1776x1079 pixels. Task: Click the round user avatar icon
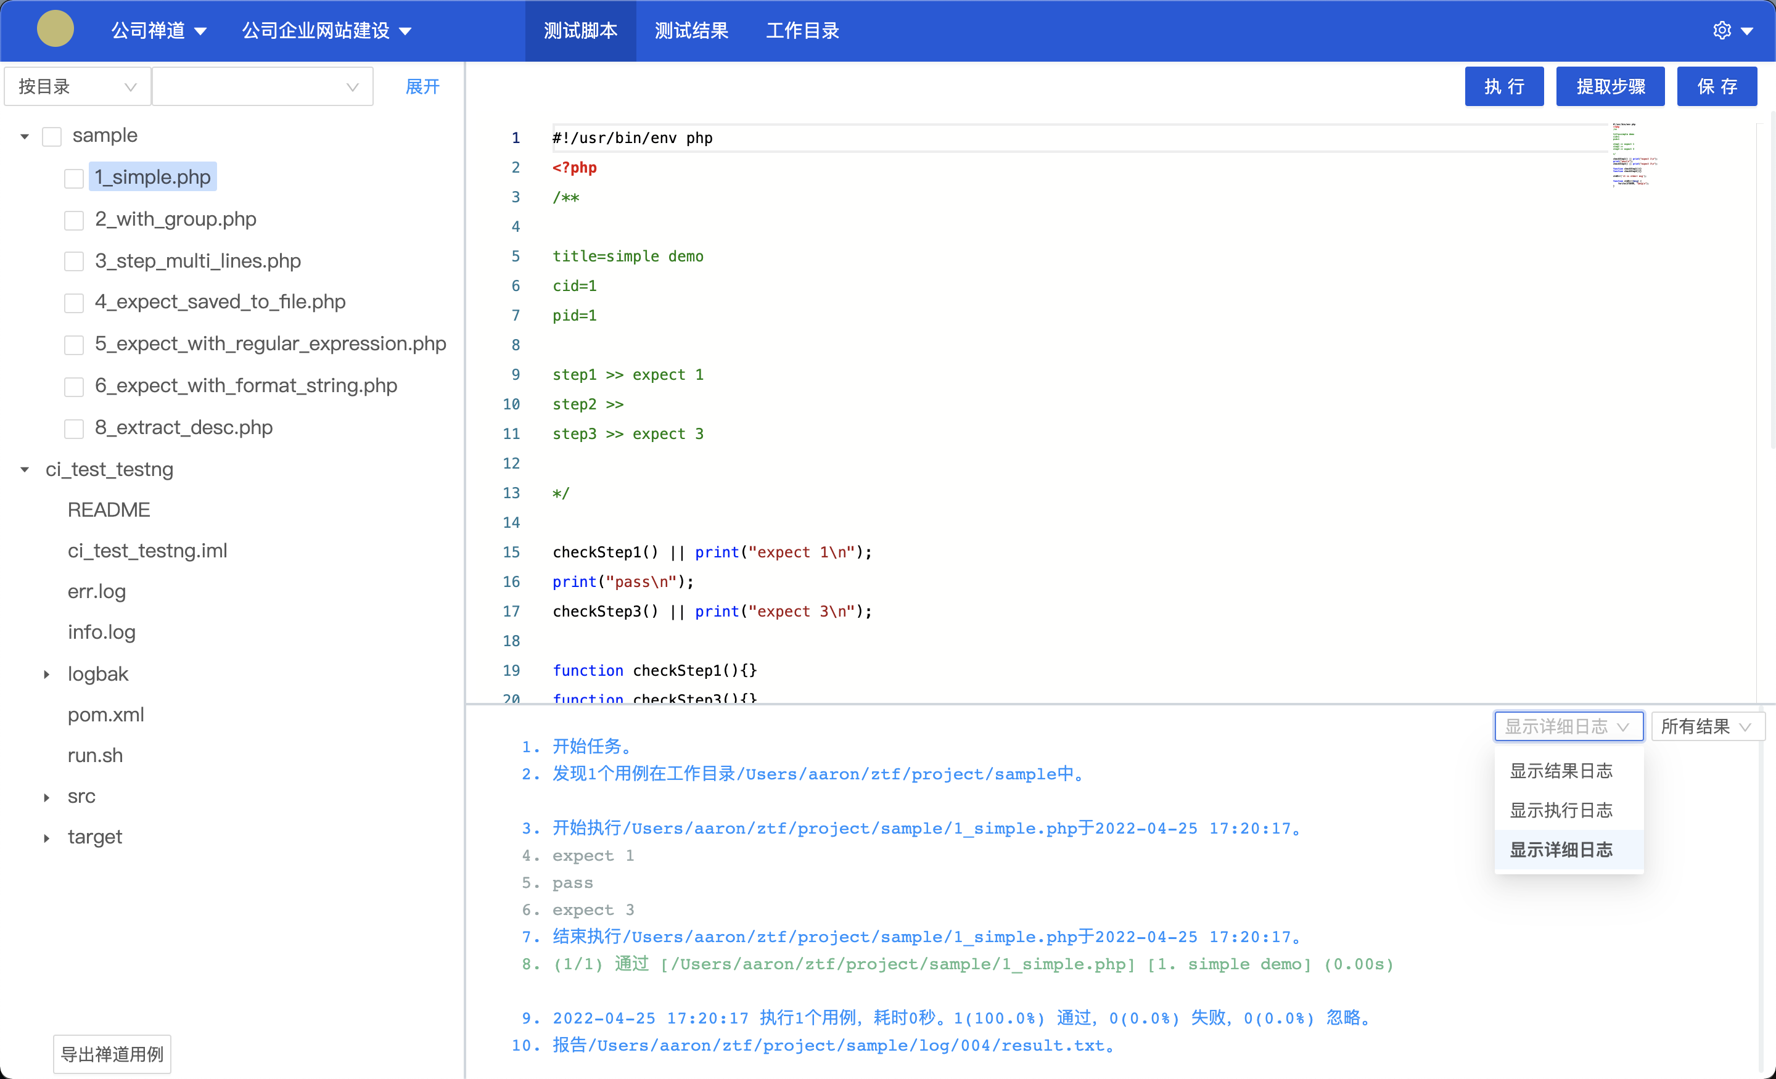[55, 30]
